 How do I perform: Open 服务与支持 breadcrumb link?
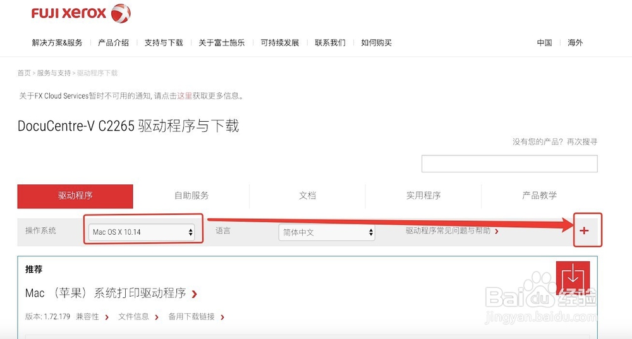point(54,73)
